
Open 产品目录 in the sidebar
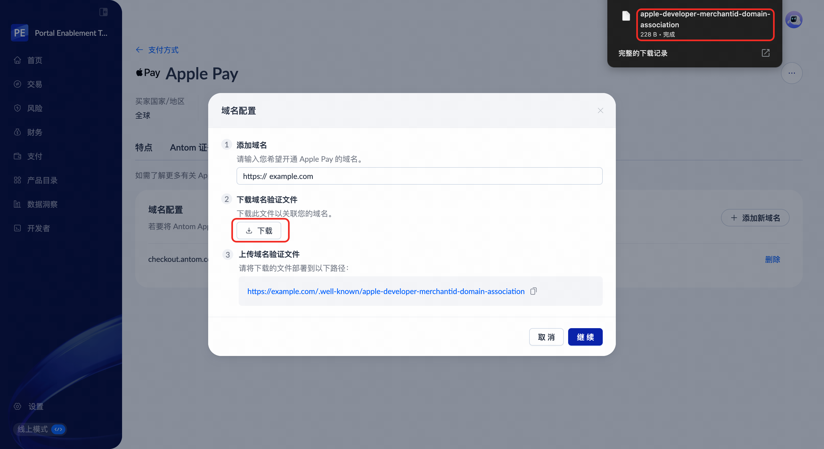tap(42, 180)
